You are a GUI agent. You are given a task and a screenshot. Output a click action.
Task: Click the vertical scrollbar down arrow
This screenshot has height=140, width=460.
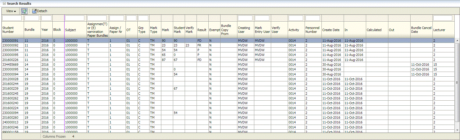[457, 130]
